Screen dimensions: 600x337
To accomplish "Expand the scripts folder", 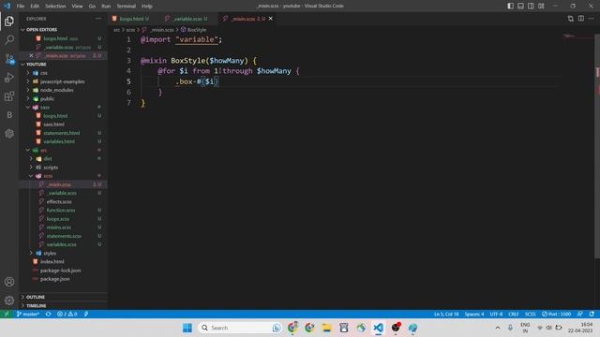I will click(51, 168).
